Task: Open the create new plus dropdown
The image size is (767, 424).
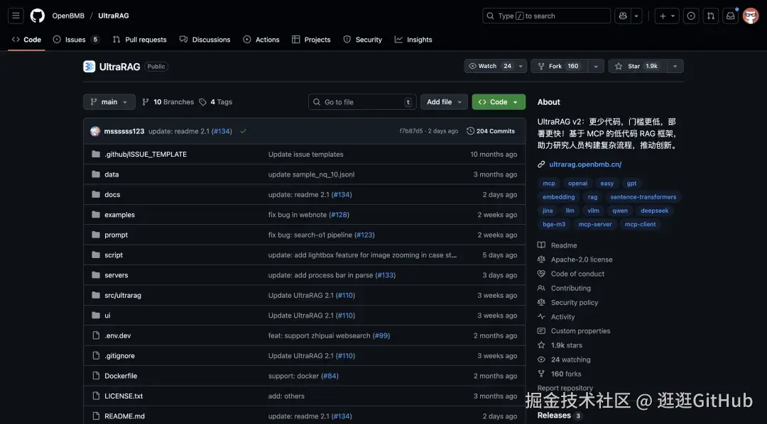Action: pos(667,16)
